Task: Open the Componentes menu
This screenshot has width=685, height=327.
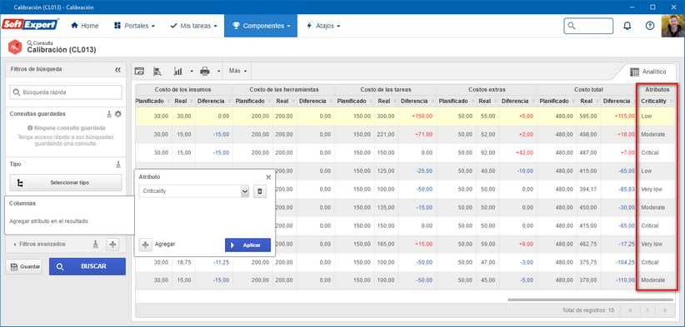Action: [x=261, y=26]
